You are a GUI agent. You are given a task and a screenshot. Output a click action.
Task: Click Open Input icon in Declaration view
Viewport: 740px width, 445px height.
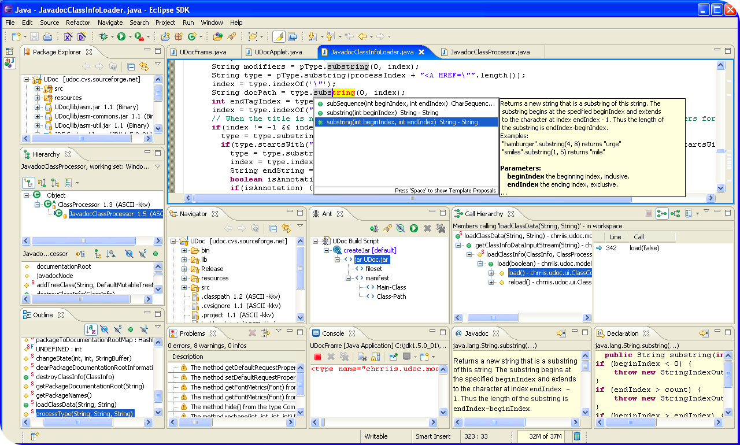coord(704,333)
